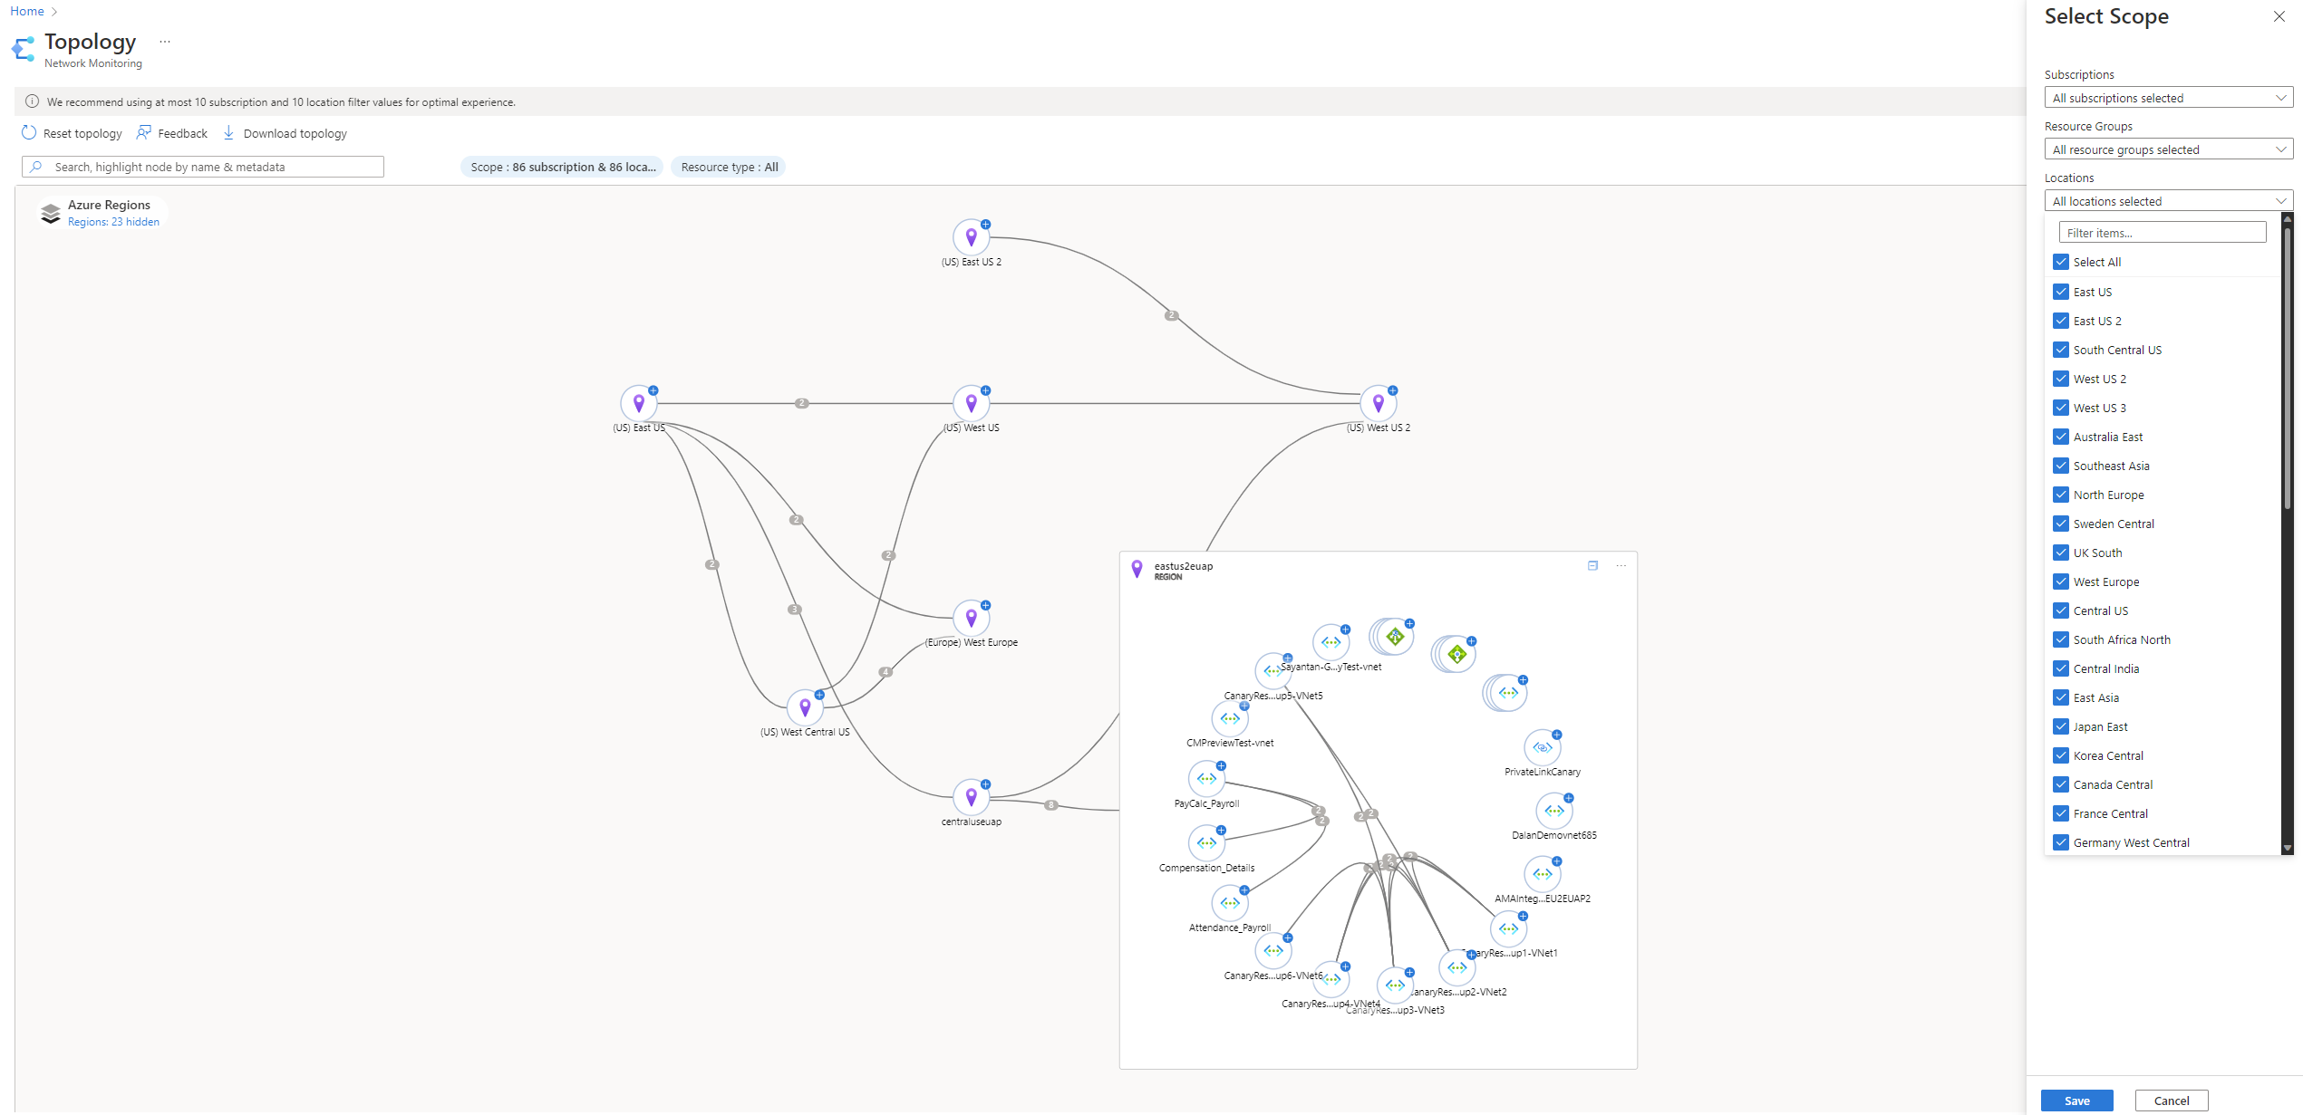Collapse the eastus2euap region box
2303x1115 pixels.
(1592, 566)
